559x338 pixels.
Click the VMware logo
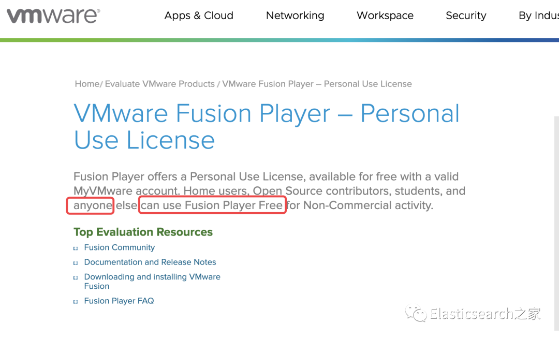pyautogui.click(x=53, y=16)
